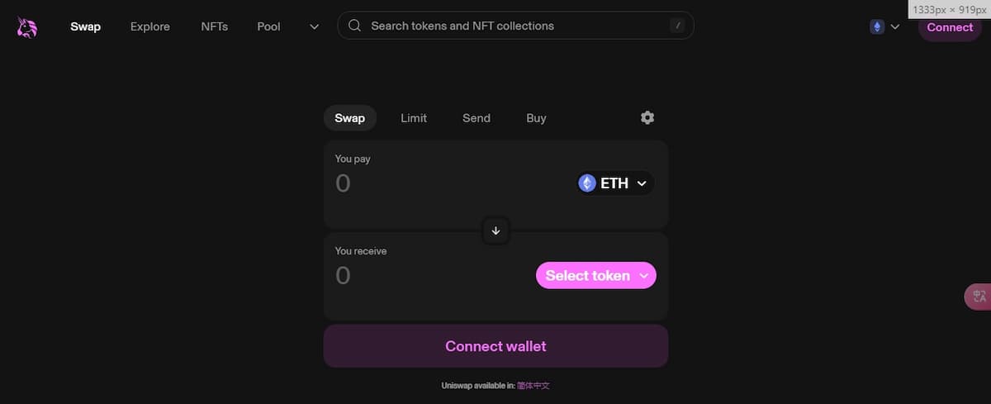This screenshot has width=991, height=404.
Task: Expand the more menu chevron after Pool
Action: 314,26
